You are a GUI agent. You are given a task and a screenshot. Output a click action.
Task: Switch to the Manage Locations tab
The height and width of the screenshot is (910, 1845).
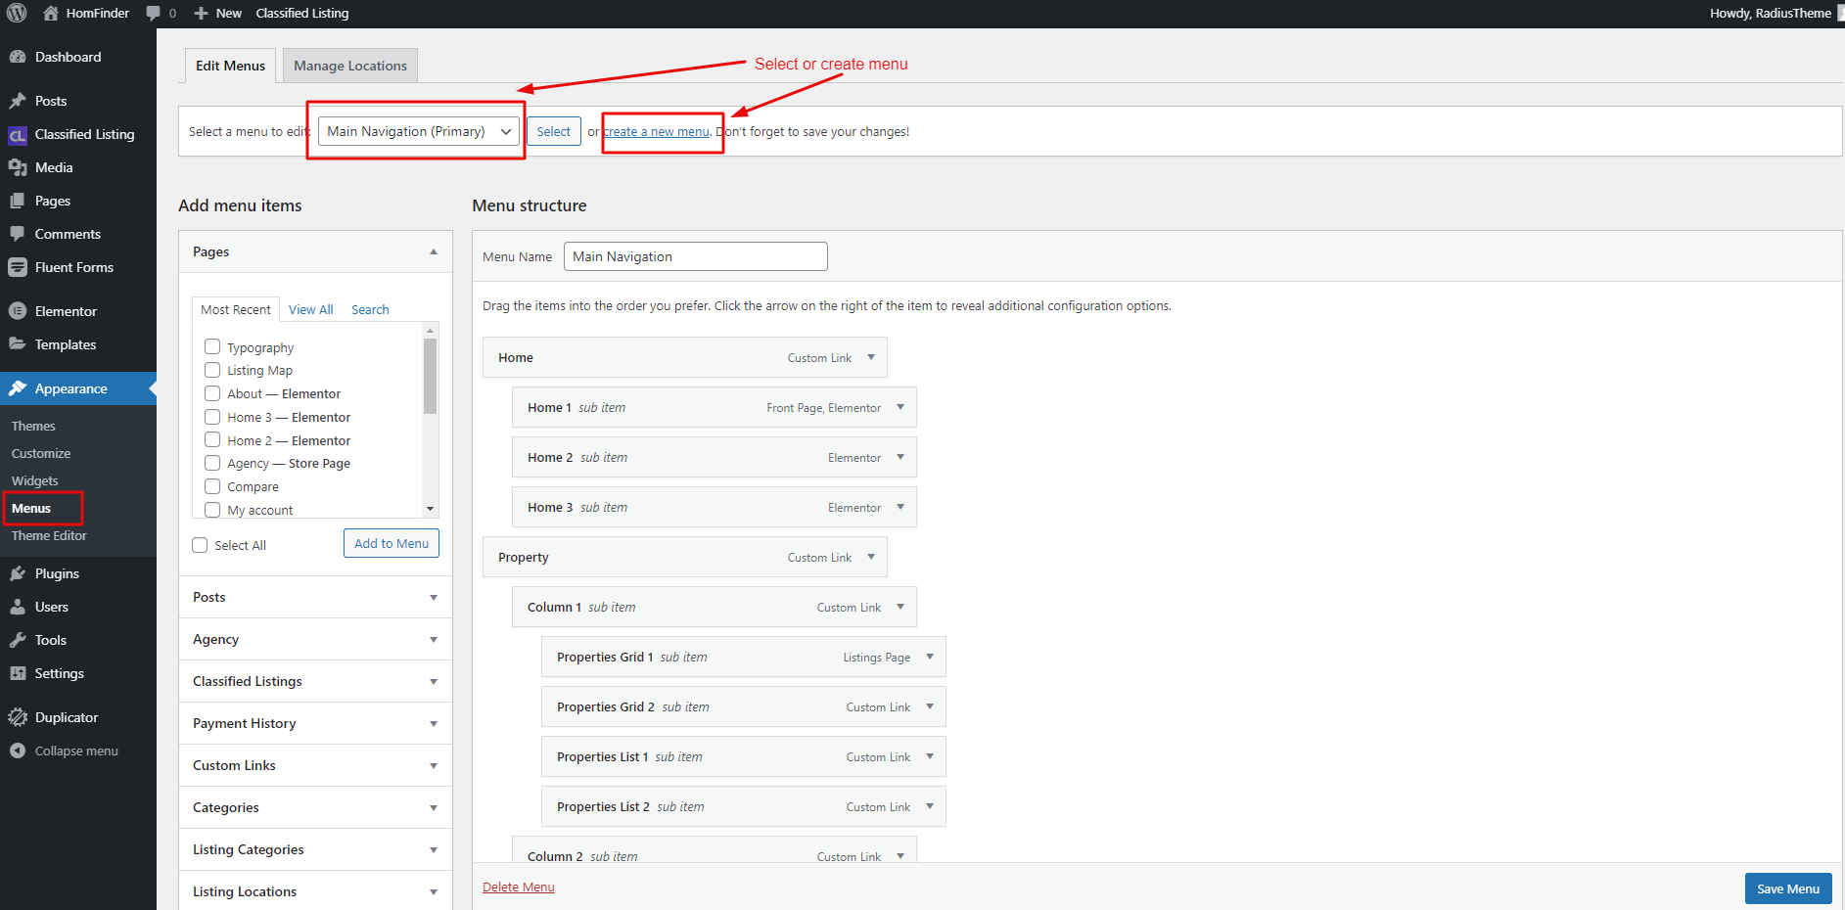(350, 66)
